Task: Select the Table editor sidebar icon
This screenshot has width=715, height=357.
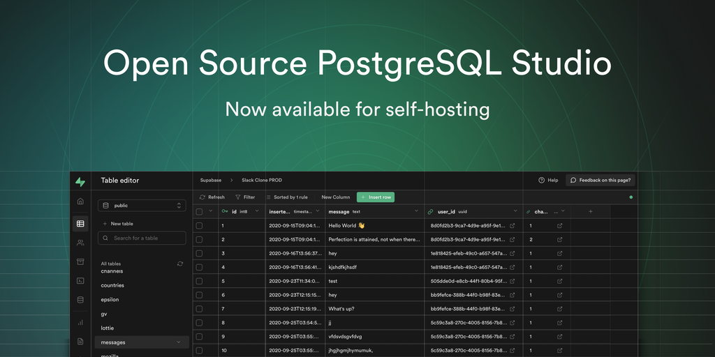Action: [x=80, y=224]
